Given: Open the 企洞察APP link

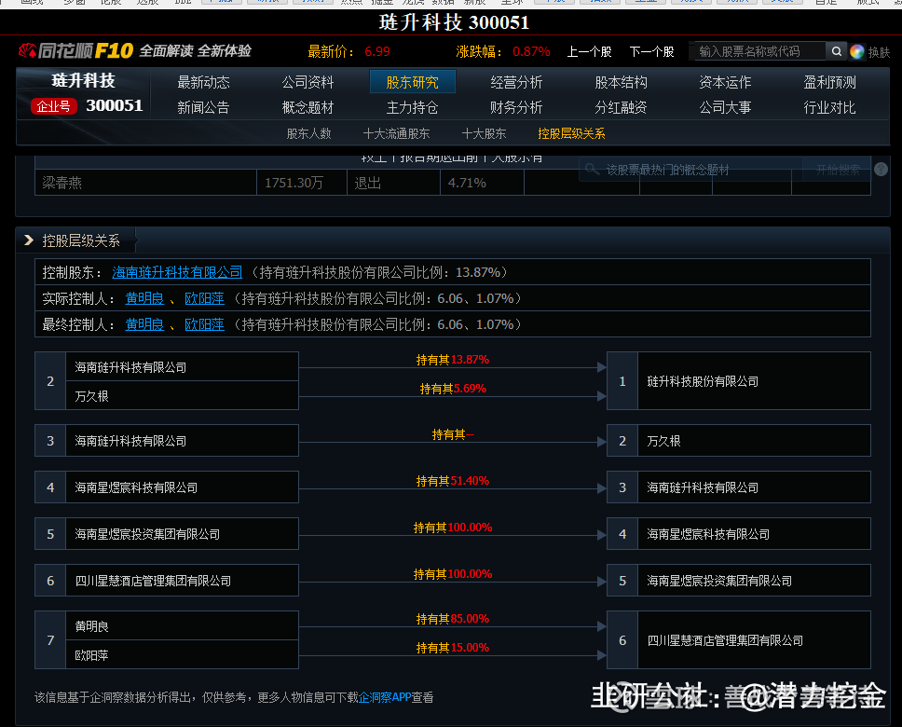Looking at the screenshot, I should tap(384, 698).
